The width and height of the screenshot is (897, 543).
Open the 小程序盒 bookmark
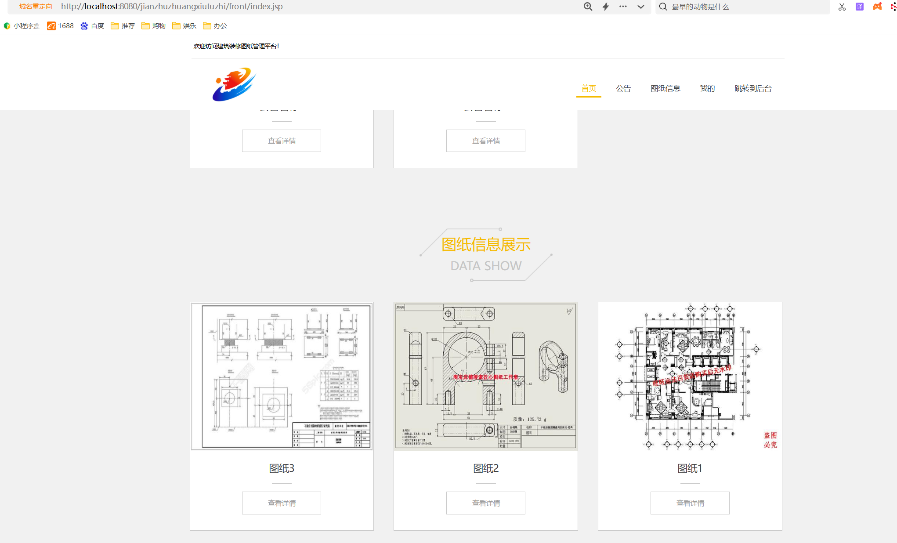tap(22, 26)
